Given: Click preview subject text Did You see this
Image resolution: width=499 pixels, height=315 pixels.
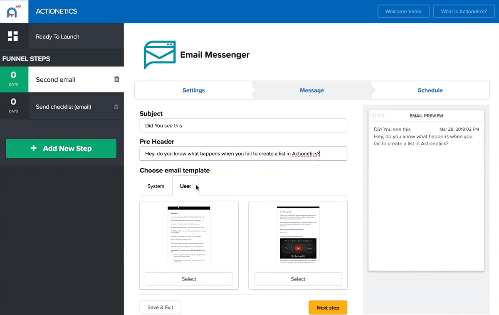Looking at the screenshot, I should (392, 129).
